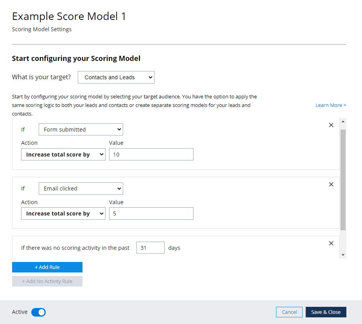Click the + Add Rule button
This screenshot has width=362, height=324.
click(x=47, y=267)
